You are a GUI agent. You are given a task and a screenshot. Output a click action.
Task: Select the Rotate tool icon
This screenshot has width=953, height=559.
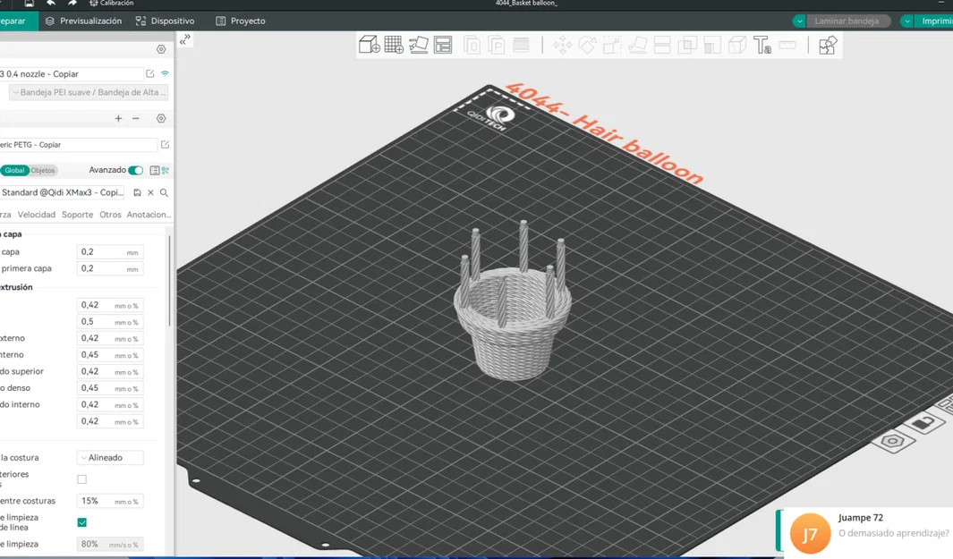tap(587, 45)
